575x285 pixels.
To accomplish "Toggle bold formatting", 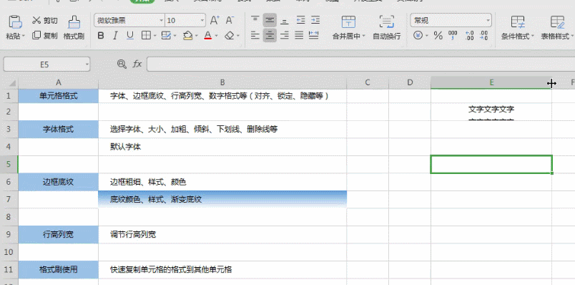I will (x=101, y=36).
